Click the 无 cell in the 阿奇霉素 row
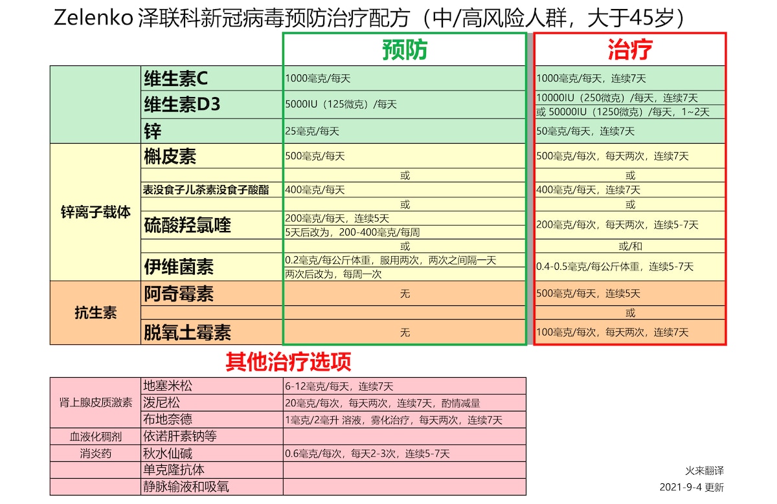This screenshot has width=777, height=504. pos(405,294)
